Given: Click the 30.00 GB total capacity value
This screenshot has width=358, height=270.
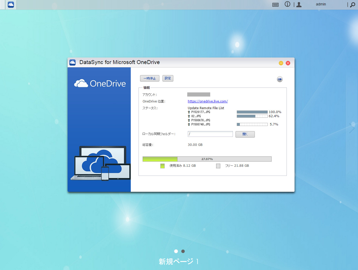Looking at the screenshot, I should coord(195,145).
